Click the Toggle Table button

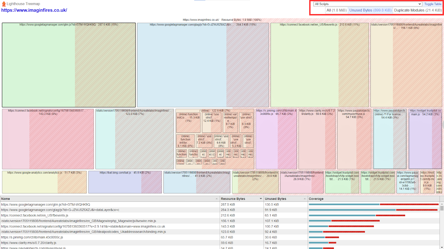tap(433, 4)
